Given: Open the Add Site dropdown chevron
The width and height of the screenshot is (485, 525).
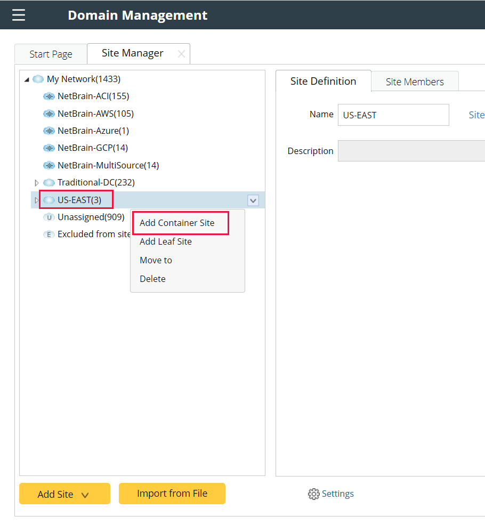Looking at the screenshot, I should 85,494.
